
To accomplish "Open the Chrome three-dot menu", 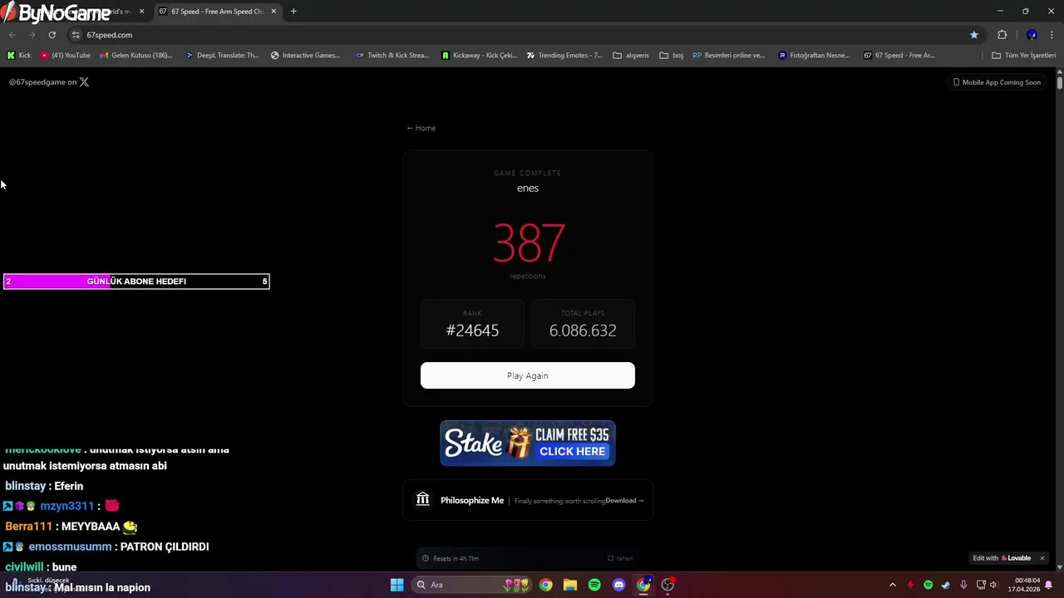I will tap(1052, 35).
